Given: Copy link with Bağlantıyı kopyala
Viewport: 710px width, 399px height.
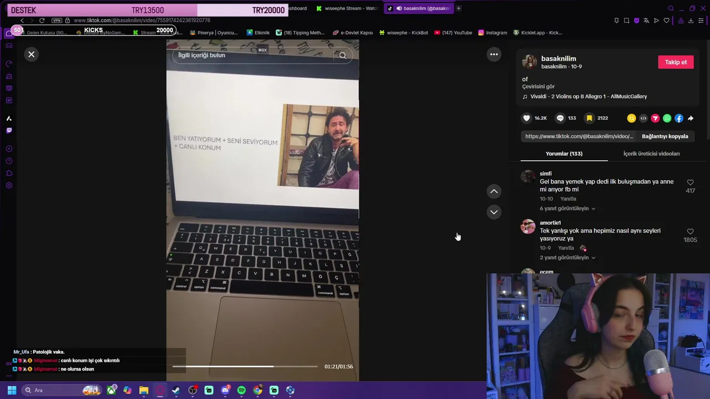Looking at the screenshot, I should click(665, 136).
